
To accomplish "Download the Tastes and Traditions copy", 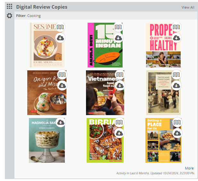I will 176,85.
